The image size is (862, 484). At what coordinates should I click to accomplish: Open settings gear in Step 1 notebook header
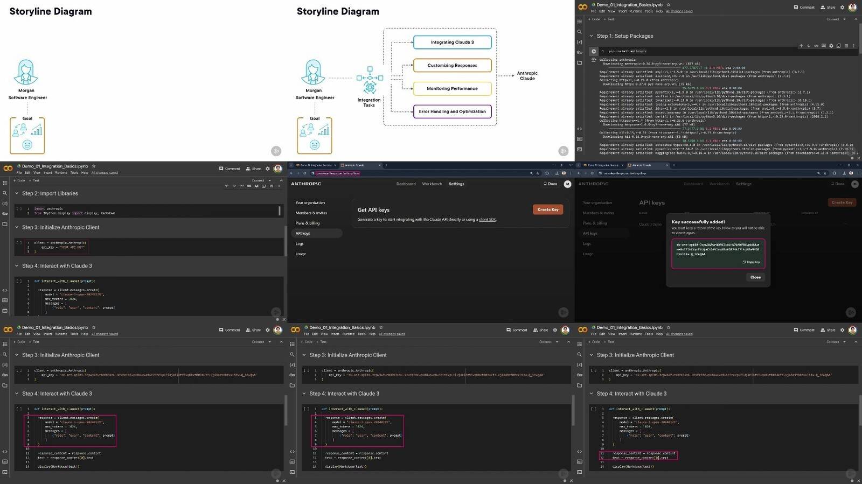842,7
